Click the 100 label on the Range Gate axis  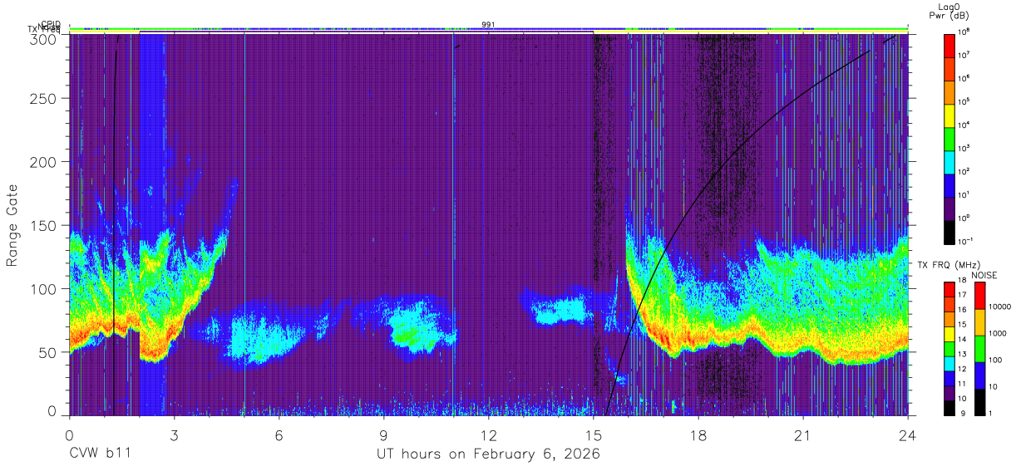(46, 289)
